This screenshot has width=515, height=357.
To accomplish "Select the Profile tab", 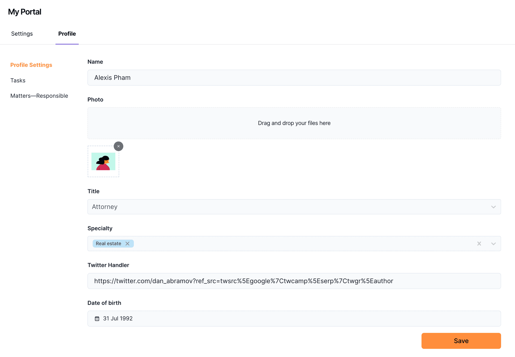I will 67,34.
